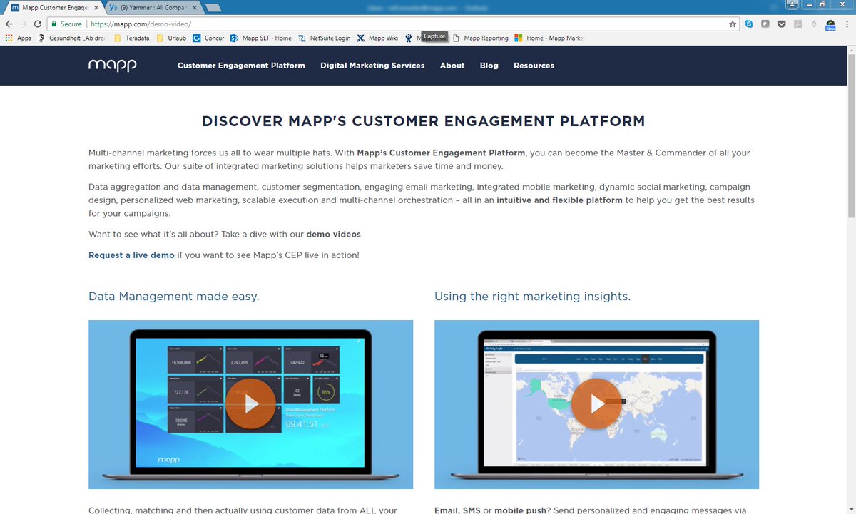Close the Yammer tab
This screenshot has width=856, height=514.
pyautogui.click(x=194, y=8)
